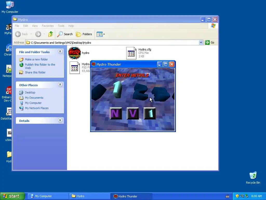Click the Go button beside address

point(210,42)
